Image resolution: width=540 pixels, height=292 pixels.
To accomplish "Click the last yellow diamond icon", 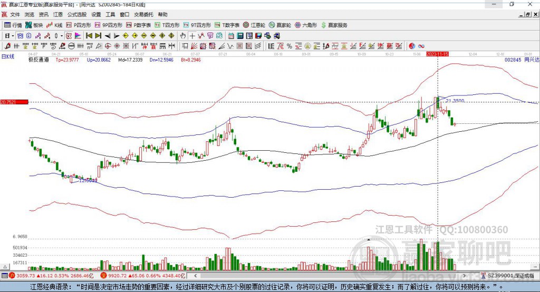I will pos(171,36).
